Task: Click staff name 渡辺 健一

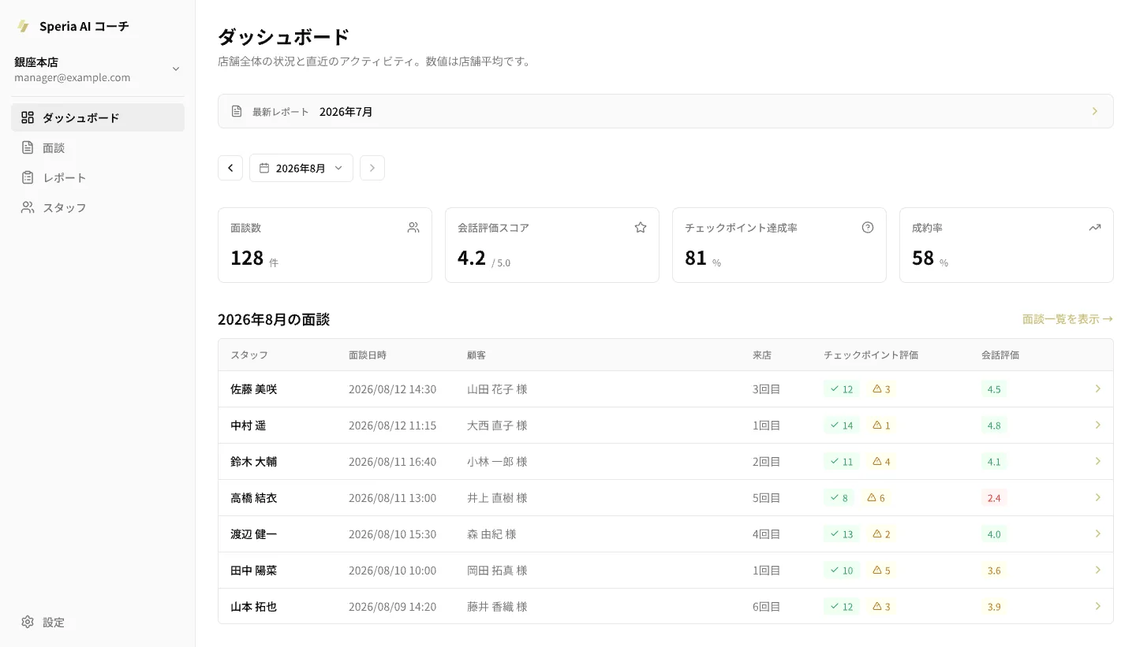Action: coord(254,534)
